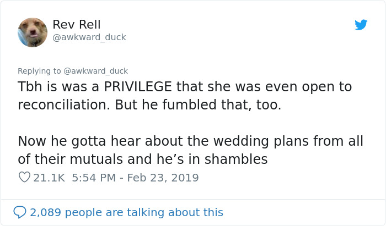Click the "Rev Rell" display name
386x226 pixels.
pyautogui.click(x=77, y=25)
